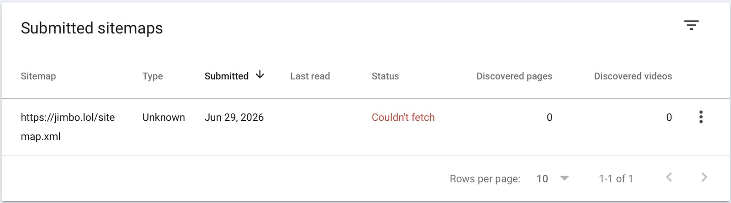Sort by the Last read column header

pos(310,76)
